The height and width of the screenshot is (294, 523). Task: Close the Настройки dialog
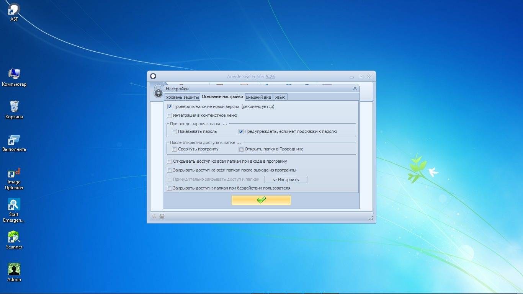[x=355, y=88]
